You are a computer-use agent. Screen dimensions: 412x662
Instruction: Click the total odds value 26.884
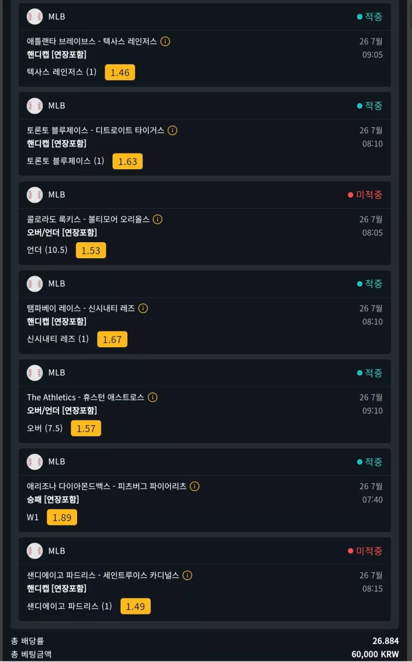tap(386, 641)
